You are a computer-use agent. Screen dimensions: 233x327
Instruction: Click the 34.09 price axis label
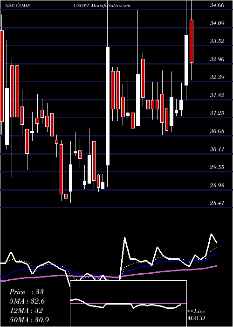[x=217, y=23]
